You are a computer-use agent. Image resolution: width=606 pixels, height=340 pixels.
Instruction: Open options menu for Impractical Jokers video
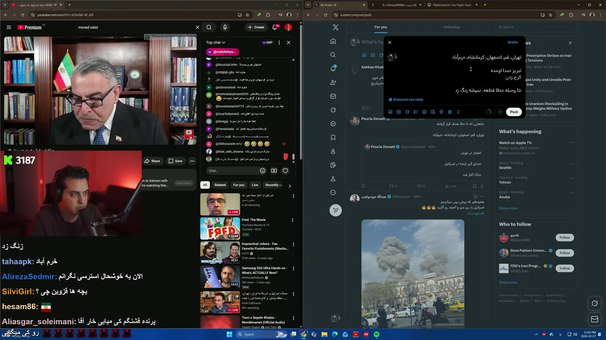293,244
